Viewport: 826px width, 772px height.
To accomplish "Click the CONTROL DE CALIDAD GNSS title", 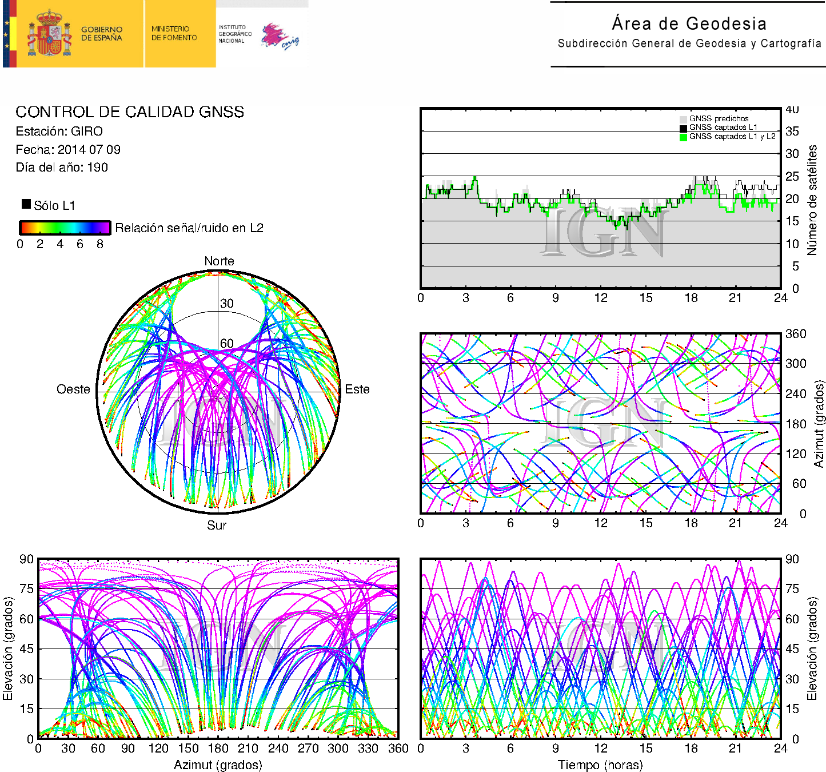I will click(x=130, y=112).
